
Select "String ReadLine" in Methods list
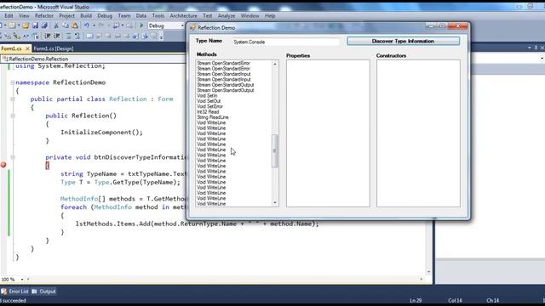coord(213,117)
